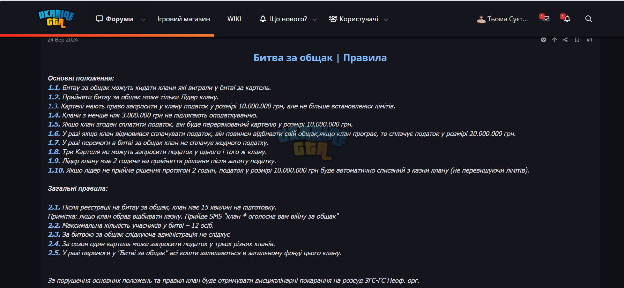Select rule 1.2 about Лідер клану
Image resolution: width=624 pixels, height=288 pixels.
pos(133,97)
